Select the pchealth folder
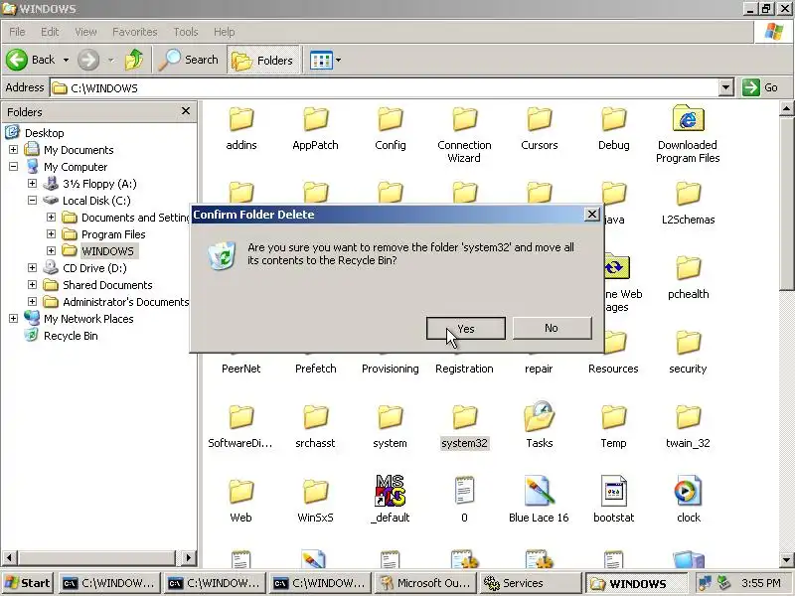This screenshot has height=596, width=795. click(688, 278)
